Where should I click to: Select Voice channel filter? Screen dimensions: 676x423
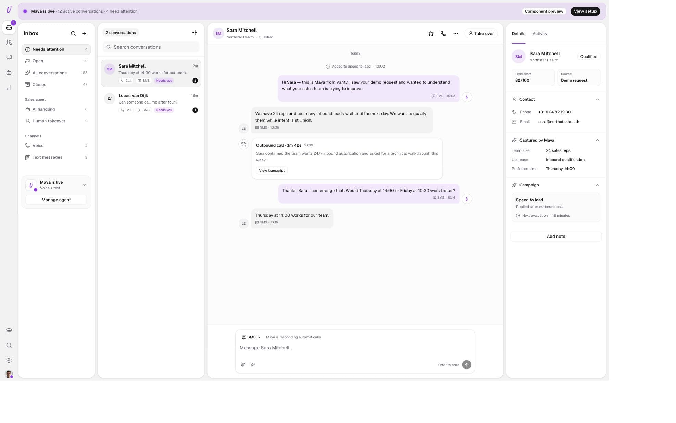(56, 146)
